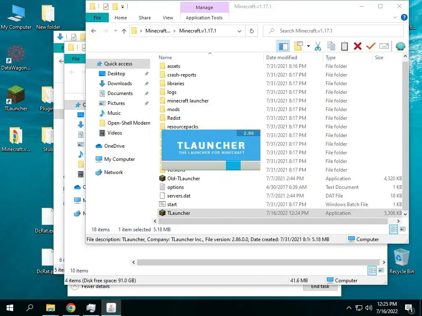Click the Folder Options toolbar icon
The image size is (422, 316).
[298, 46]
